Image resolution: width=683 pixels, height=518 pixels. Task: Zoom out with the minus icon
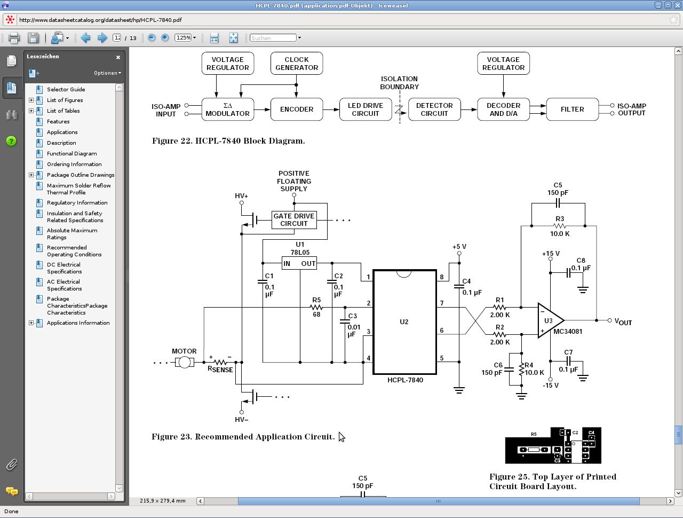(x=152, y=38)
